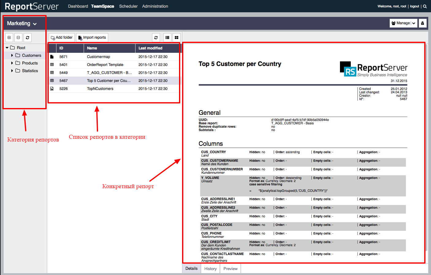The width and height of the screenshot is (431, 275).
Task: Click the collapse all tree icon
Action: pos(18,37)
